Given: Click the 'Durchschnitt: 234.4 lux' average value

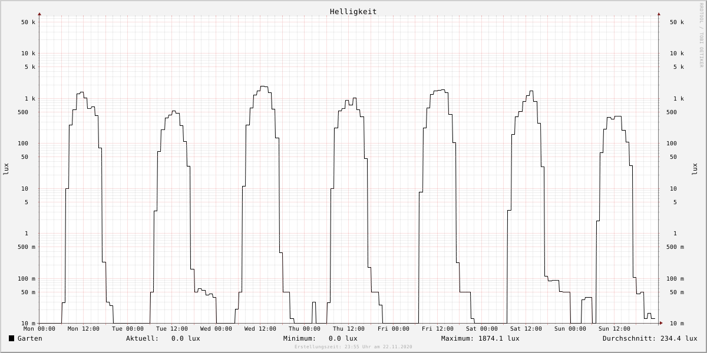Looking at the screenshot, I should pos(650,338).
